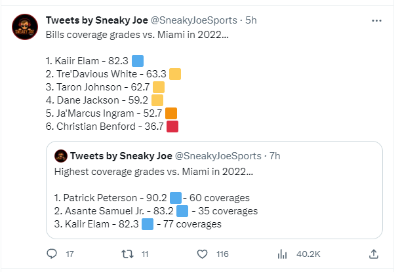
Task: Like the tweet with the heart icon
Action: click(203, 254)
